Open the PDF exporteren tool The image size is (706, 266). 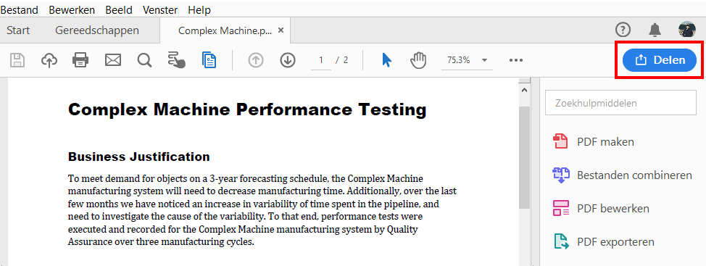coord(603,241)
